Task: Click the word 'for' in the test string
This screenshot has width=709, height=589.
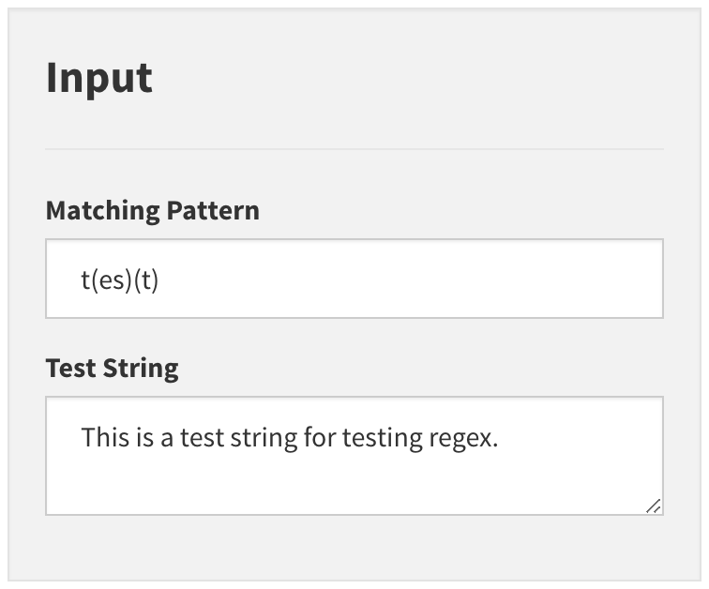Action: click(x=320, y=437)
